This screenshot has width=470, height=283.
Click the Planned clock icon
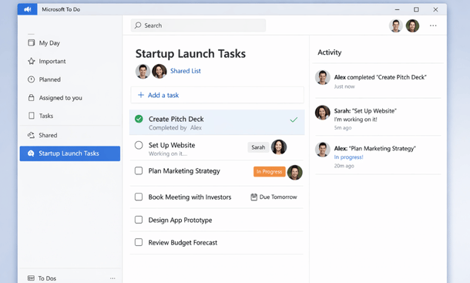[x=31, y=79]
